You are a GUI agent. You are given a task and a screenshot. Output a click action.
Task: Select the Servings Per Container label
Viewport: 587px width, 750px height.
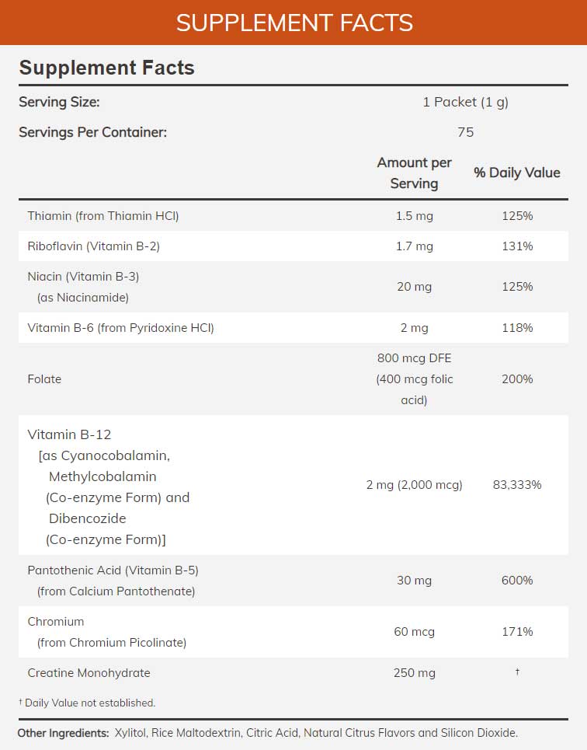click(92, 132)
